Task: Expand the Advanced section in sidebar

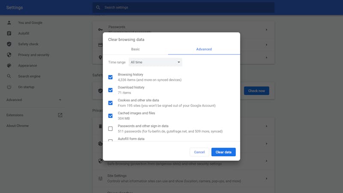Action: 34,100
